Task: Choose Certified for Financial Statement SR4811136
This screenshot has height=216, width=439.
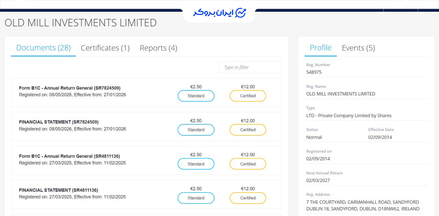Action: click(x=248, y=198)
